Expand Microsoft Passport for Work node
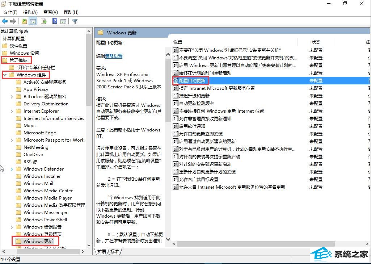 pyautogui.click(x=12, y=140)
